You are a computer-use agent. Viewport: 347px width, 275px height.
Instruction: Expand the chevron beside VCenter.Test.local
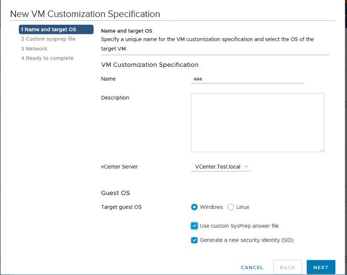pyautogui.click(x=246, y=167)
